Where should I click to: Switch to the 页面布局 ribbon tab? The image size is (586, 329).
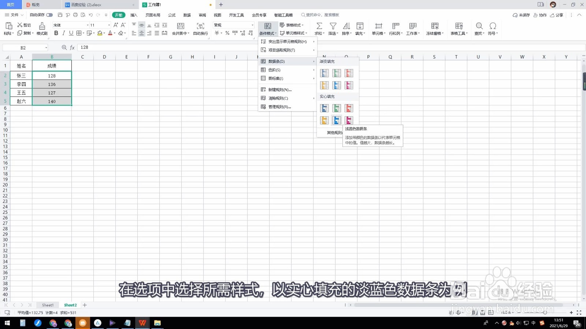click(153, 15)
